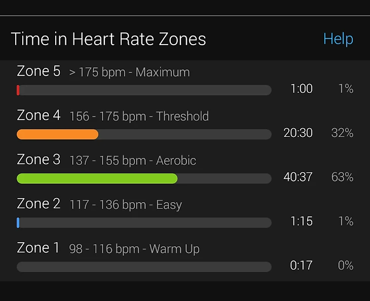370x301 pixels.
Task: Click the blue Zone 2 Easy bar
Action: pos(144,222)
